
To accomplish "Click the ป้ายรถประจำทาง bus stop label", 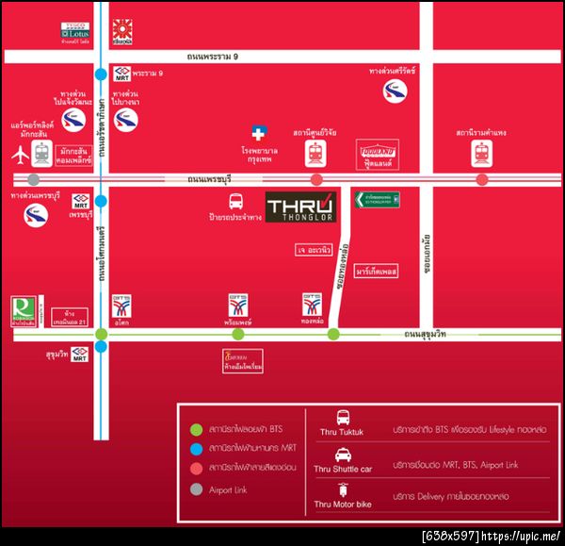I will [235, 217].
